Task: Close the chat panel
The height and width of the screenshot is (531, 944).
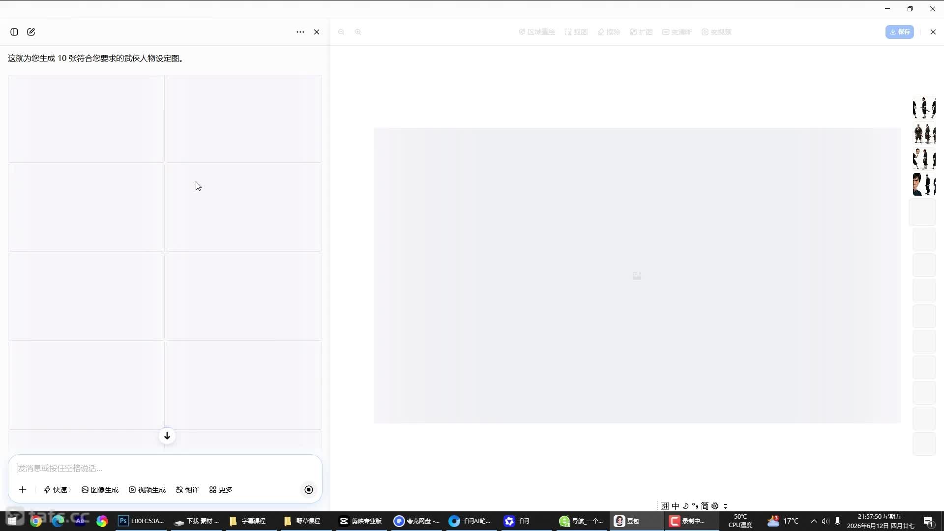Action: 317,32
